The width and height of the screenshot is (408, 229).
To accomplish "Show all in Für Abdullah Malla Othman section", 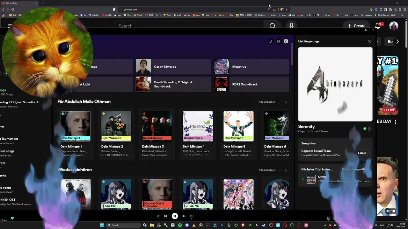I will tap(267, 102).
